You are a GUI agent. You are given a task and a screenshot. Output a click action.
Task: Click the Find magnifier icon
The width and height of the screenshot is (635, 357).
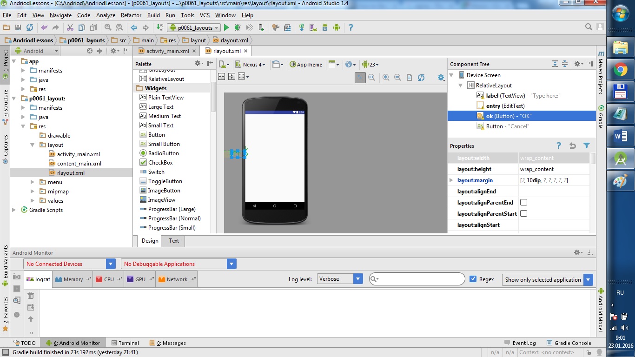108,28
